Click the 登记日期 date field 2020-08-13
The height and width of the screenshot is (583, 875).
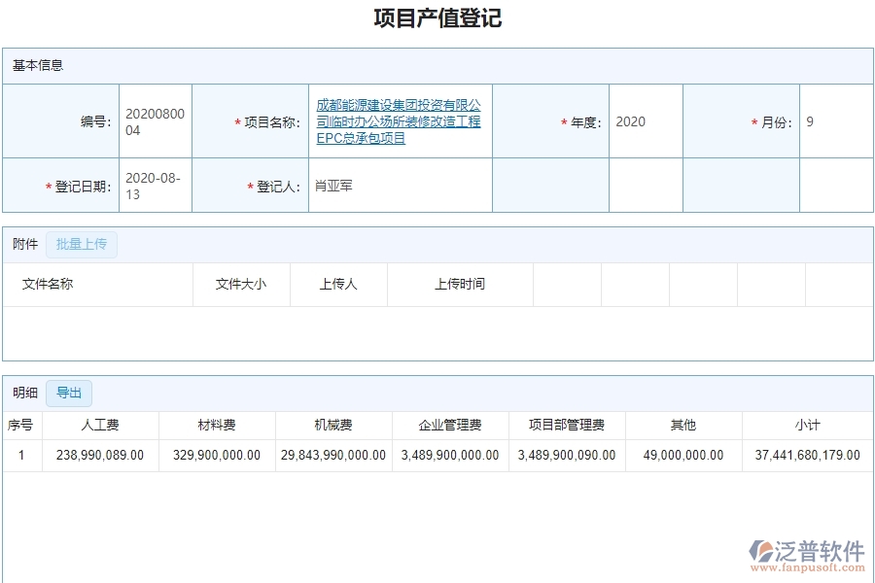click(x=156, y=185)
